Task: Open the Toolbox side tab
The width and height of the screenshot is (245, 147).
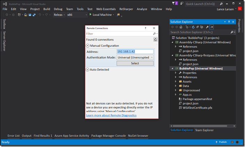Action: [x=4, y=24]
